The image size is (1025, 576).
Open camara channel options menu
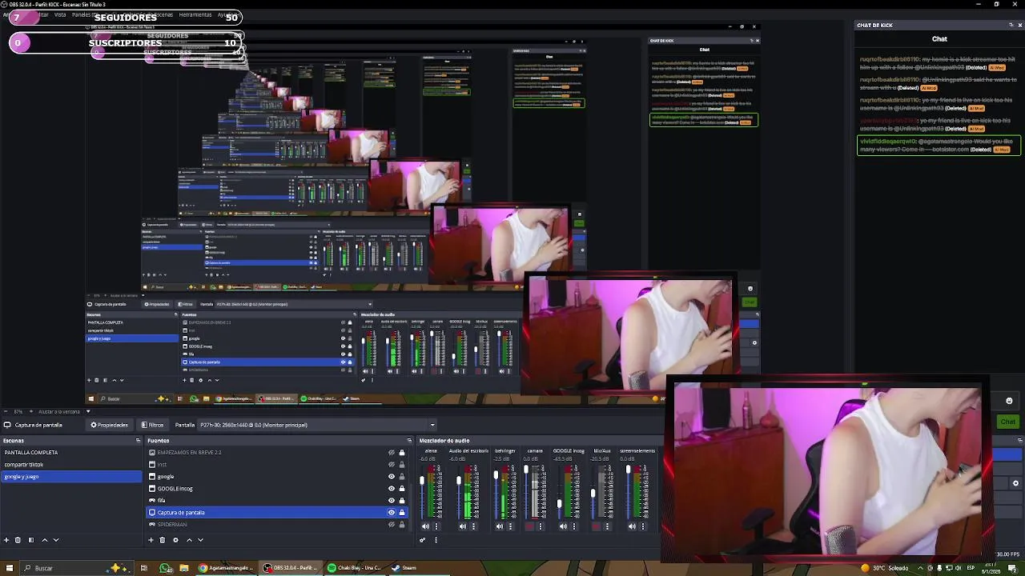point(541,526)
